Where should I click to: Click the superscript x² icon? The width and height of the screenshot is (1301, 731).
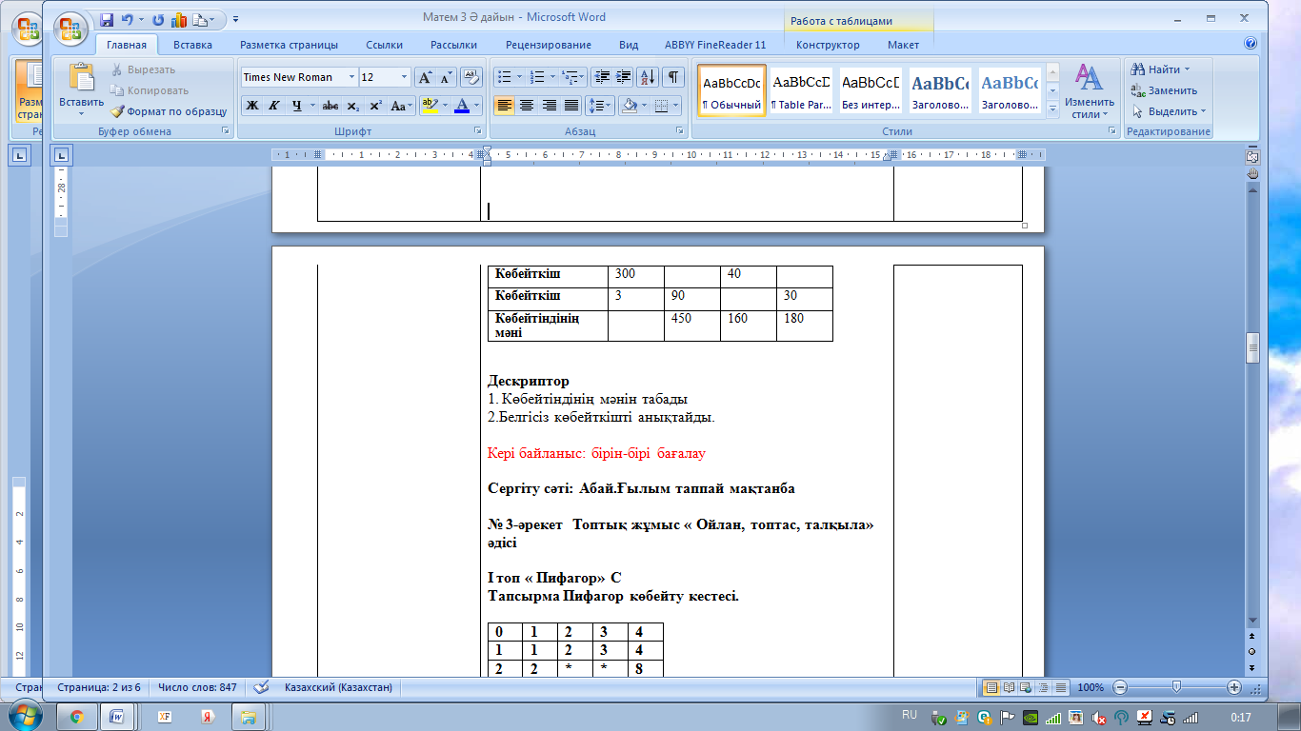pyautogui.click(x=376, y=106)
